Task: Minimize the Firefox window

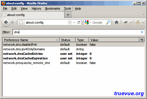Action: 135,3
